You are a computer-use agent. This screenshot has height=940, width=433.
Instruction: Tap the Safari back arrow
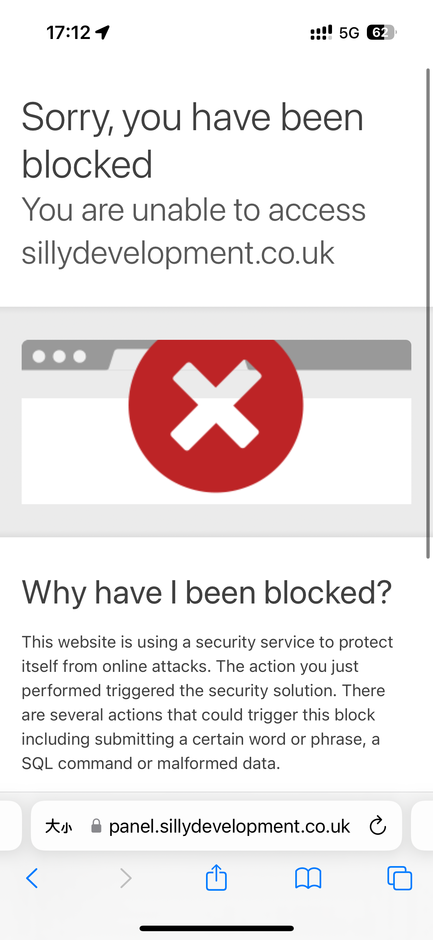(32, 878)
